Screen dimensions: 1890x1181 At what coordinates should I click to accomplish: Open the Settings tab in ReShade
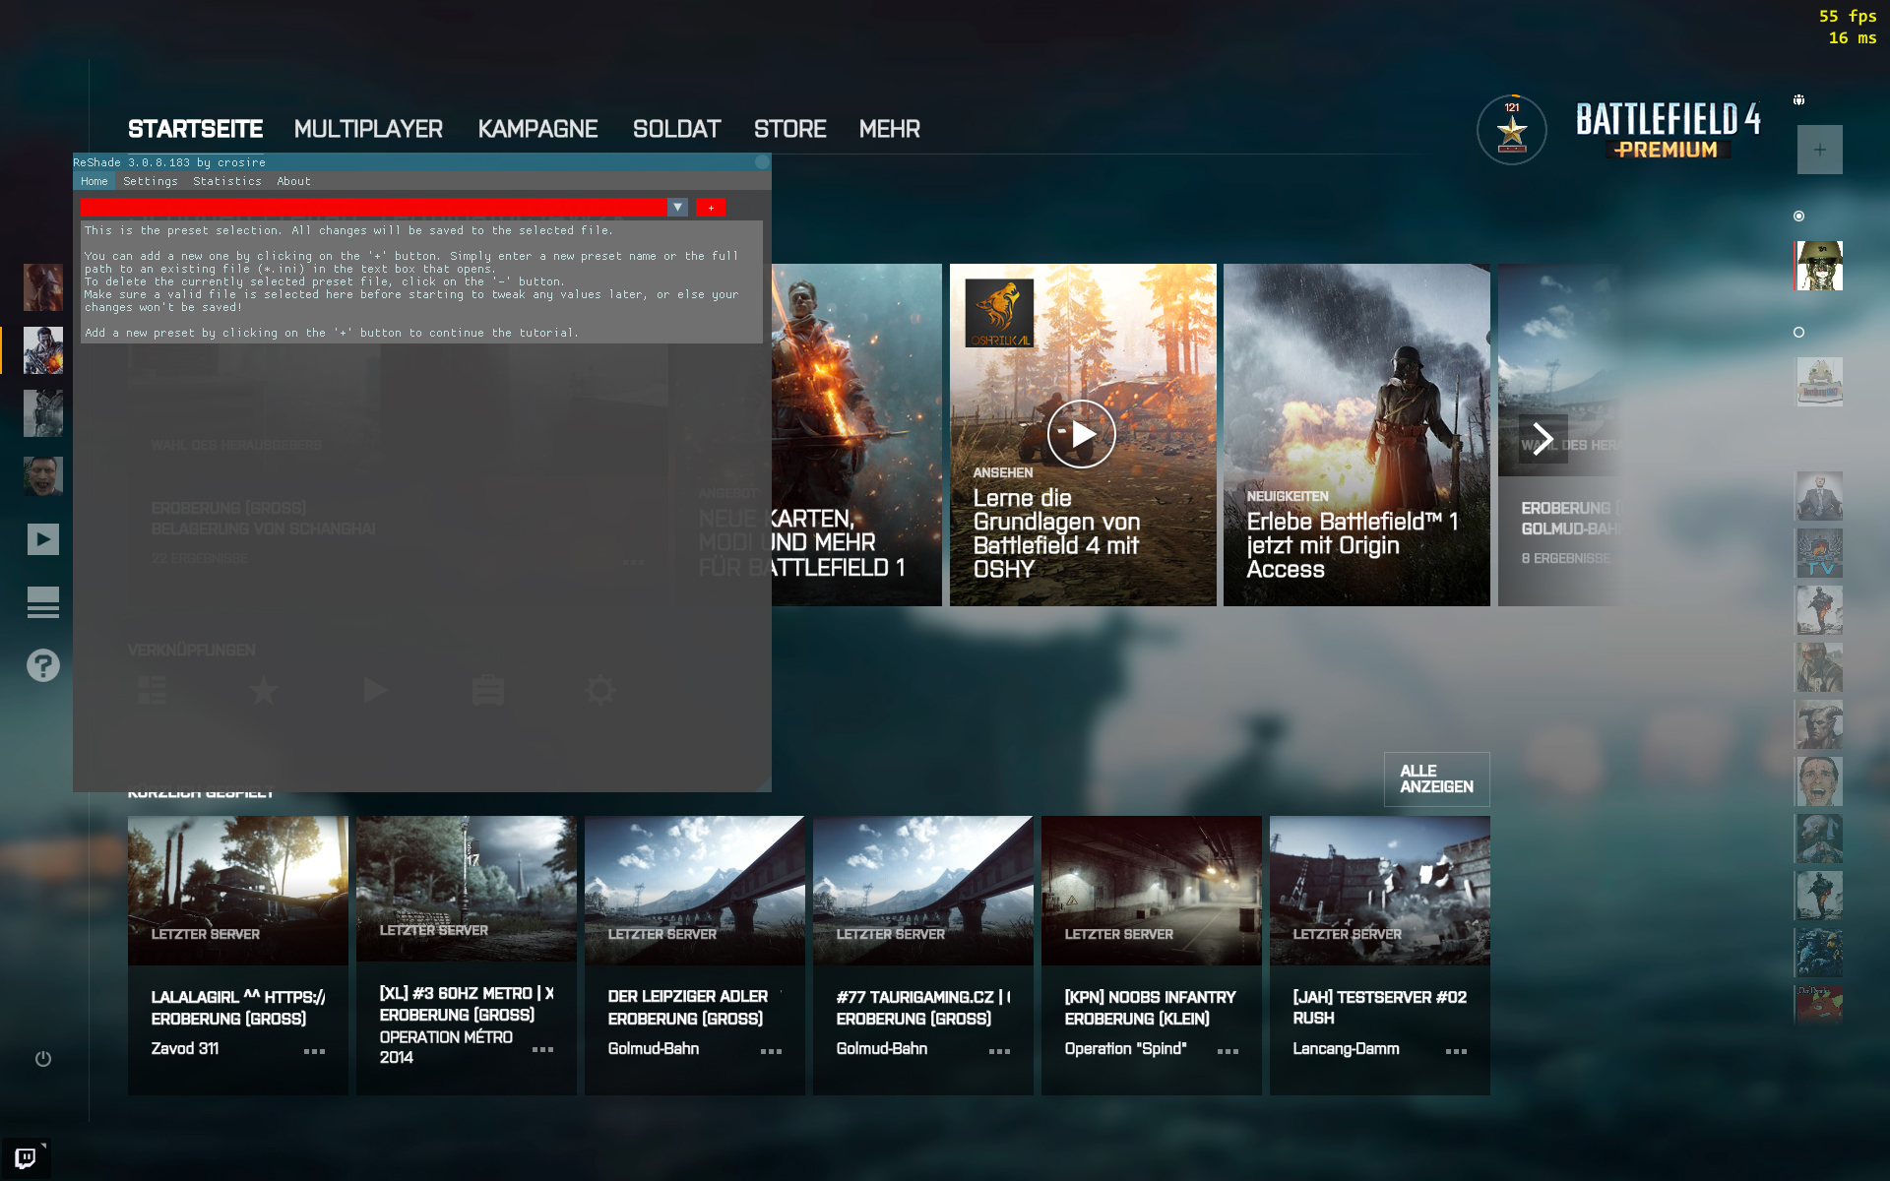coord(151,181)
